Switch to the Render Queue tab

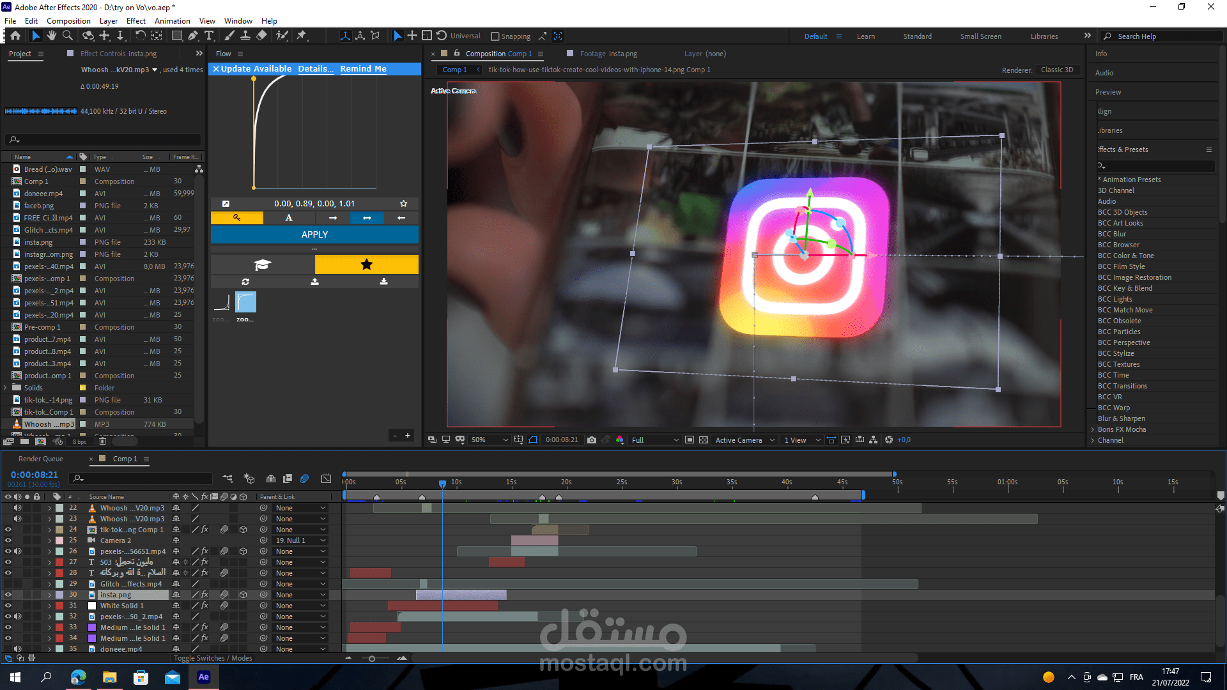(x=41, y=459)
